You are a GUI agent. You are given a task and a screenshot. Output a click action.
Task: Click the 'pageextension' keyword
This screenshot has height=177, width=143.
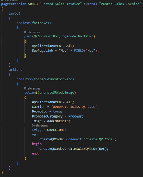[x=14, y=4]
